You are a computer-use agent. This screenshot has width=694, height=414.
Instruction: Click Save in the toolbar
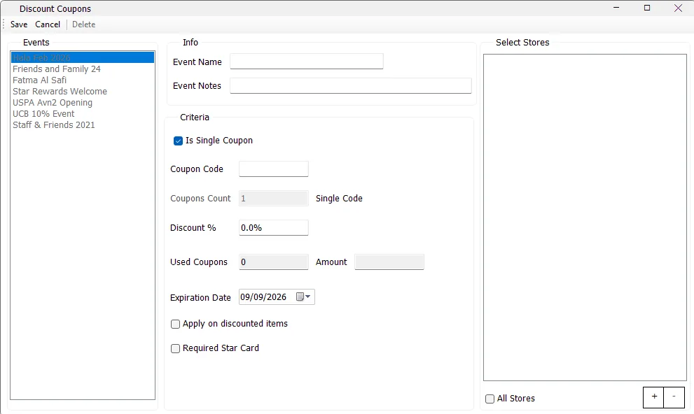(x=19, y=24)
